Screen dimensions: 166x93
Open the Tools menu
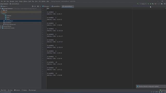(36, 1)
